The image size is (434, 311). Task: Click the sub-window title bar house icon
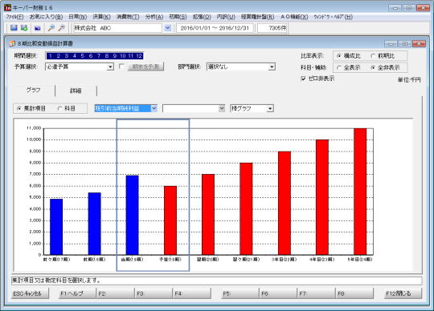tap(12, 43)
